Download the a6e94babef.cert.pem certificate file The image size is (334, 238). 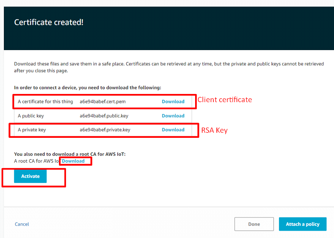tap(173, 101)
